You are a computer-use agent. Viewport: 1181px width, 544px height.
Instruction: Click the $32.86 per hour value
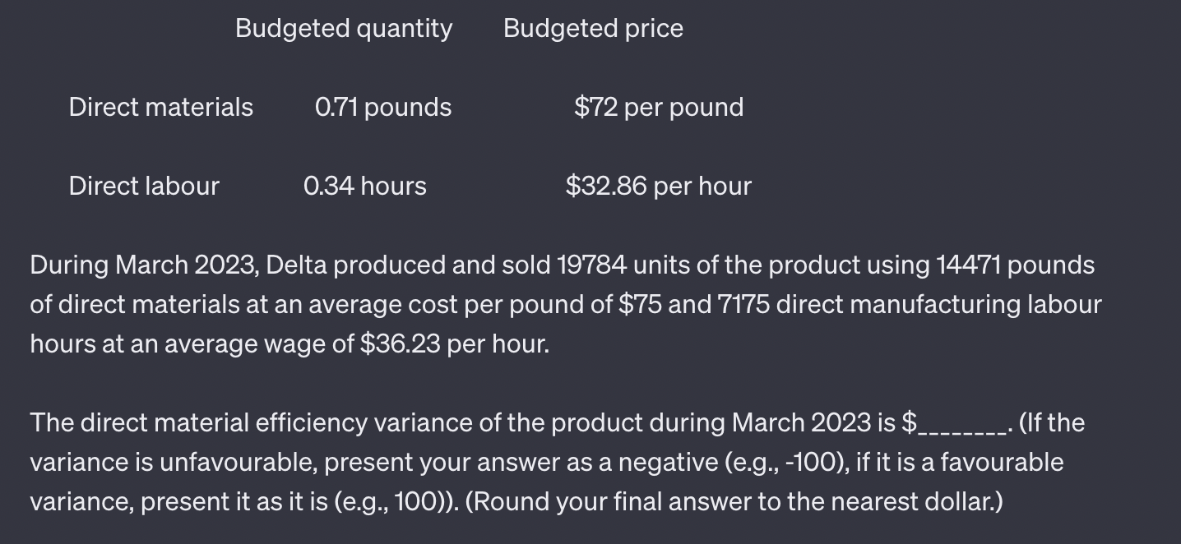point(659,187)
